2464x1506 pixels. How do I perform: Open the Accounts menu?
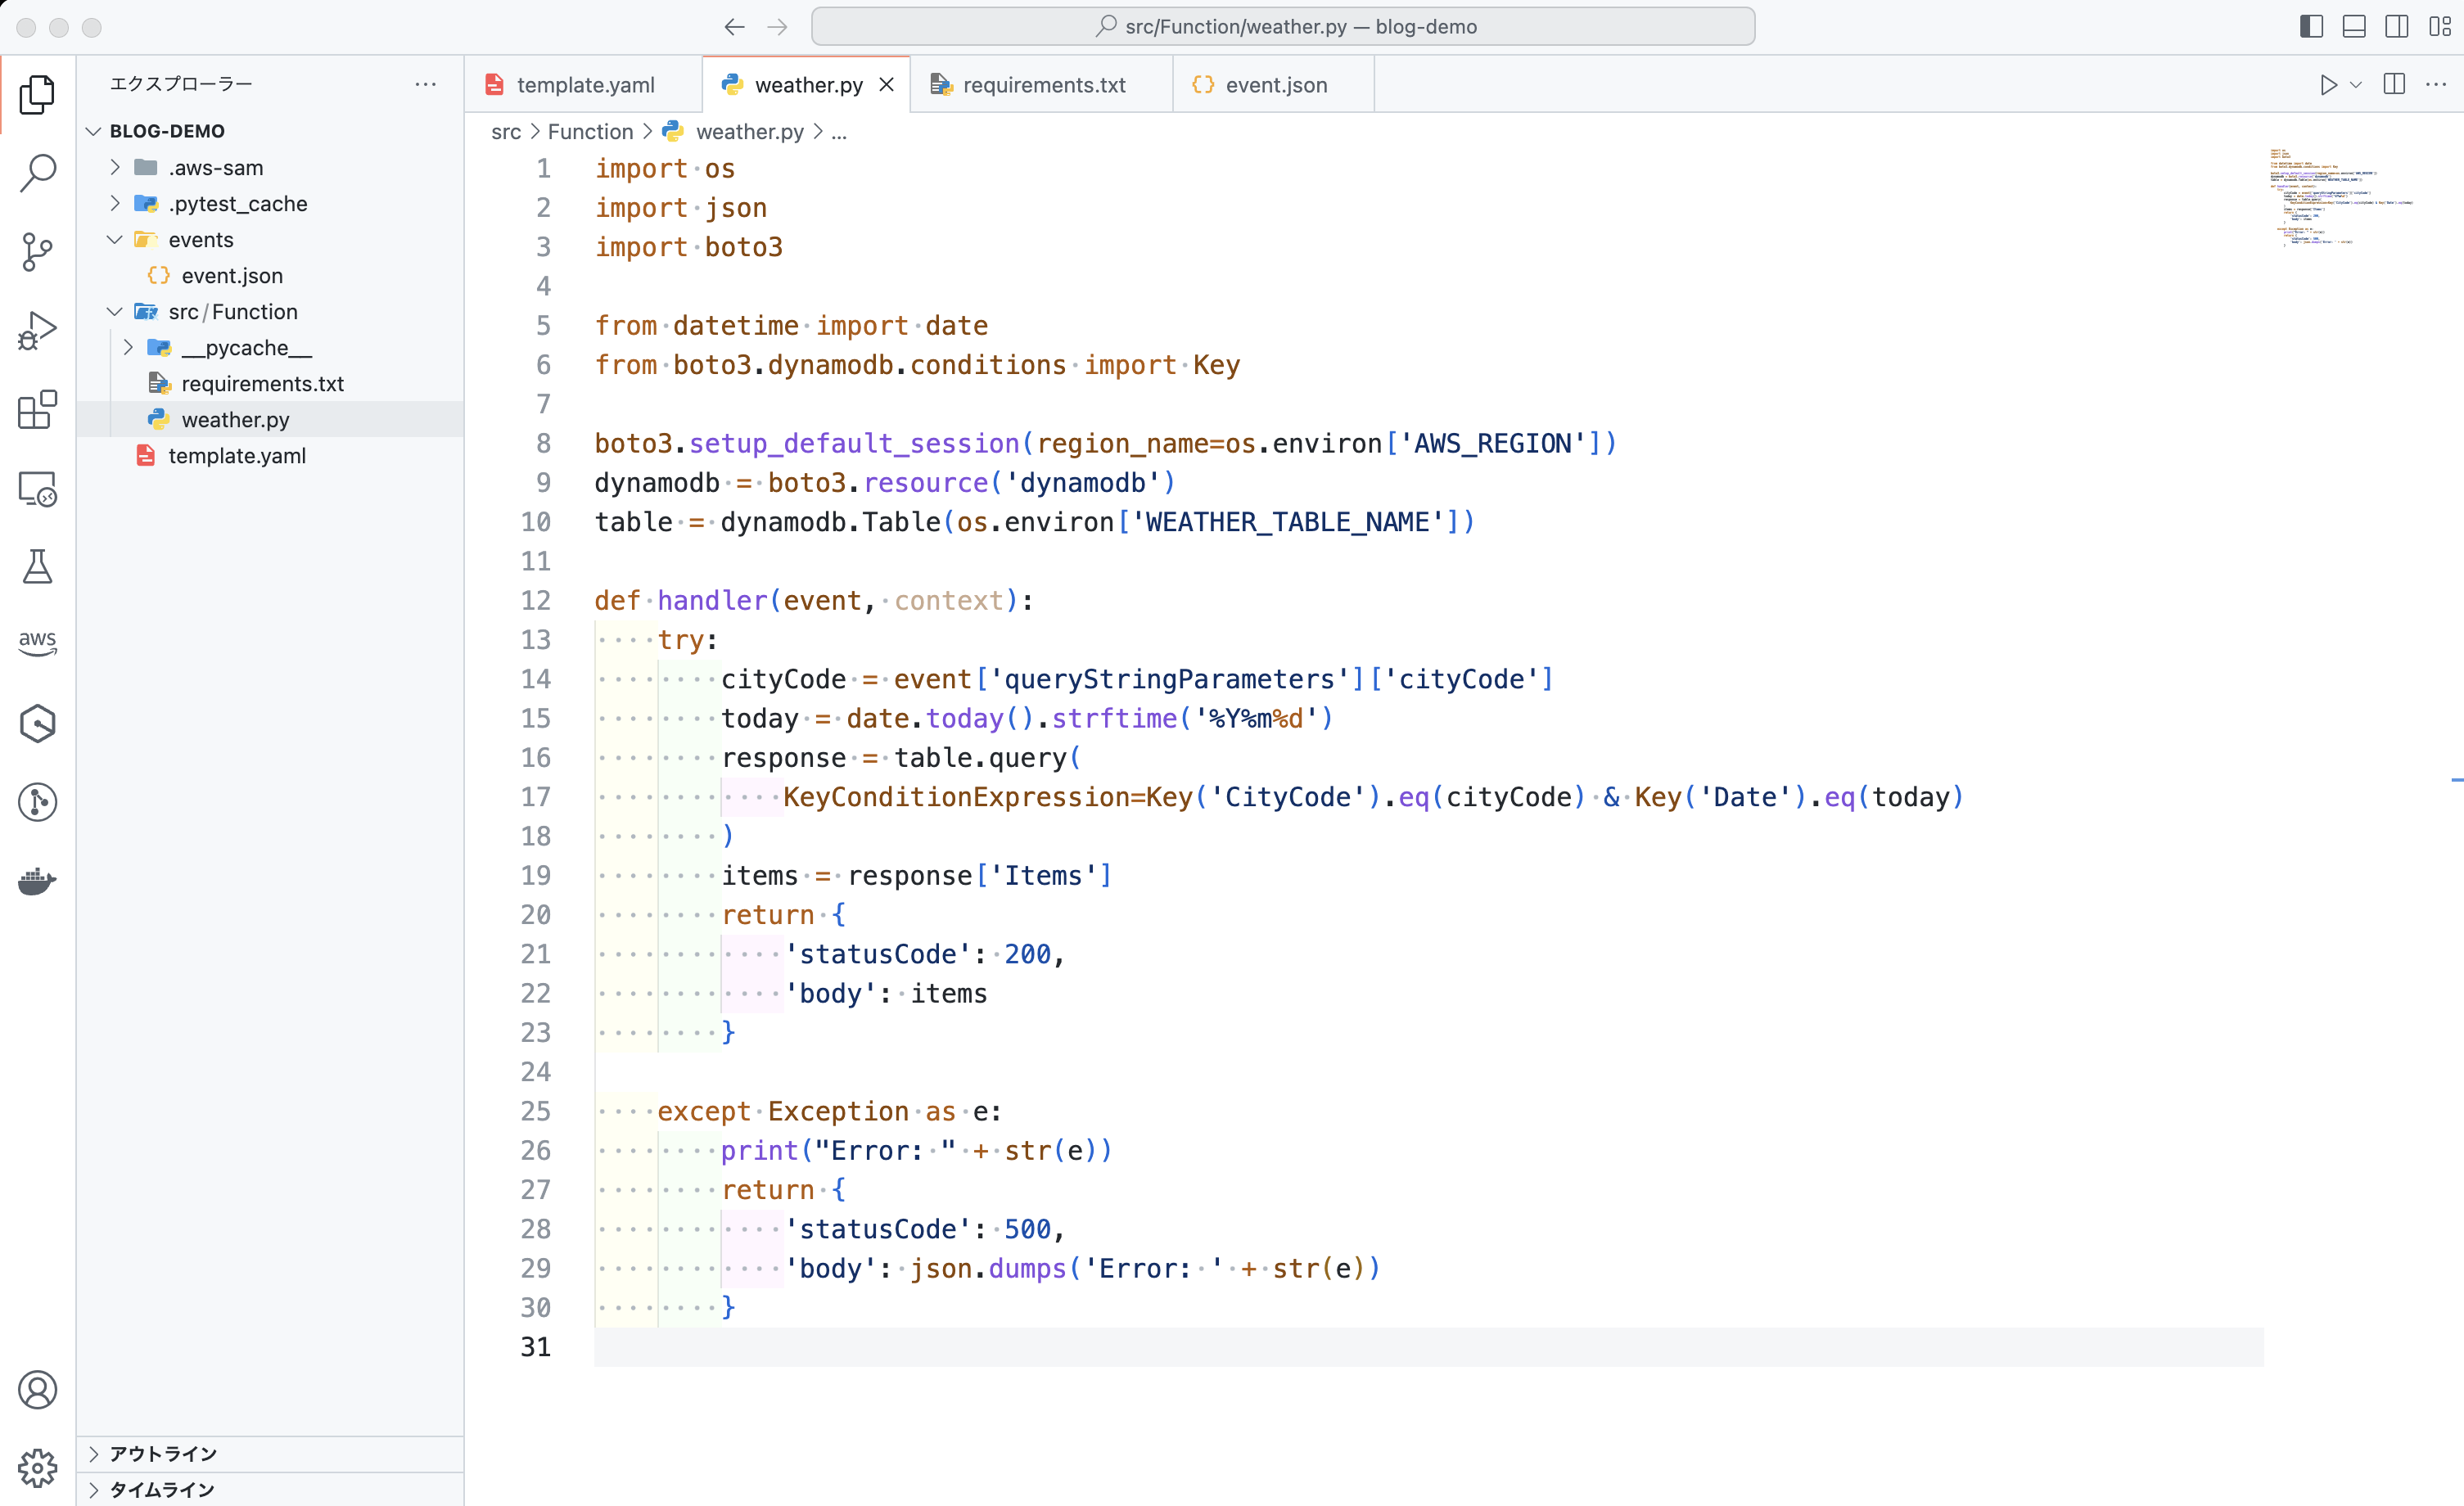37,1390
